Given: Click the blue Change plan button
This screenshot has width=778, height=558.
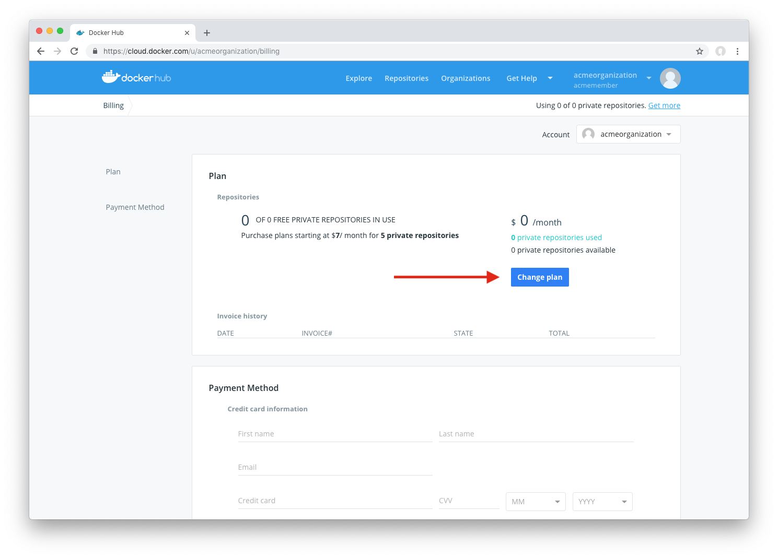Looking at the screenshot, I should click(x=540, y=277).
